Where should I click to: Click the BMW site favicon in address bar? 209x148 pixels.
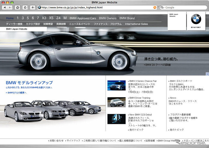point(39,7)
